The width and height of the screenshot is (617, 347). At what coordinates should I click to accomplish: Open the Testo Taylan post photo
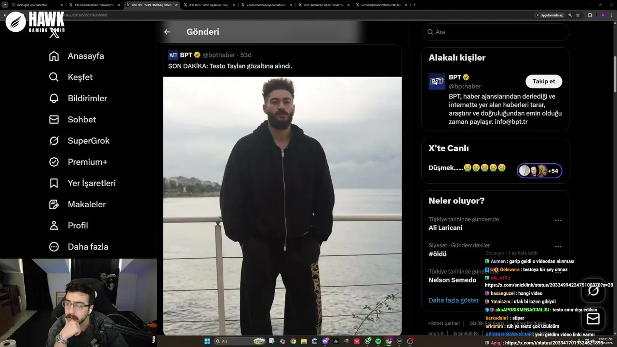click(282, 206)
